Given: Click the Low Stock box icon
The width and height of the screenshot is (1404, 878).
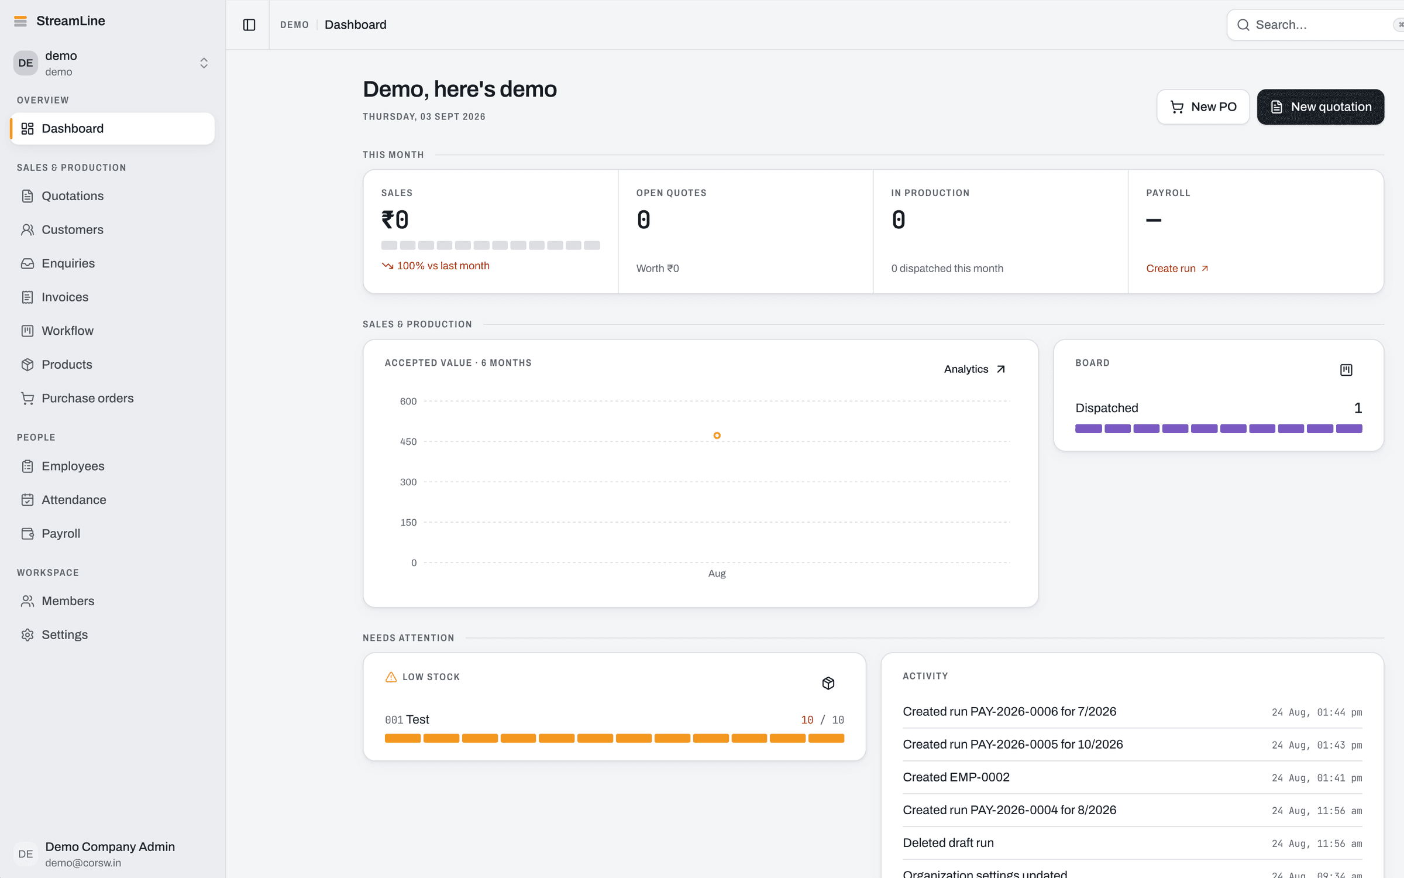Looking at the screenshot, I should [x=828, y=684].
